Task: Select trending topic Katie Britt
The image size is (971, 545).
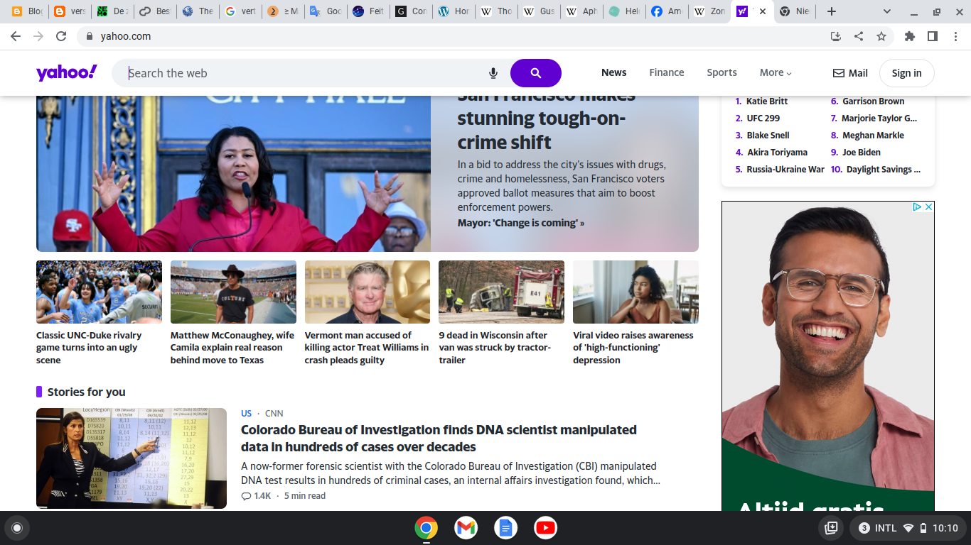Action: pyautogui.click(x=767, y=101)
